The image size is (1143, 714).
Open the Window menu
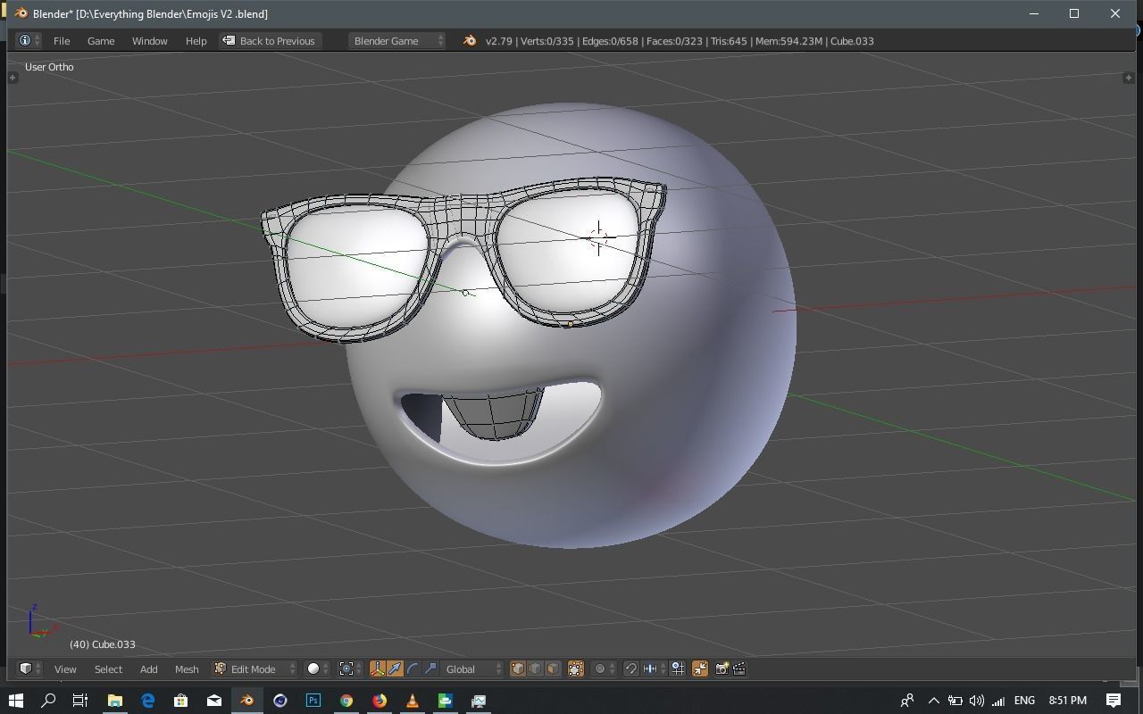pyautogui.click(x=150, y=41)
